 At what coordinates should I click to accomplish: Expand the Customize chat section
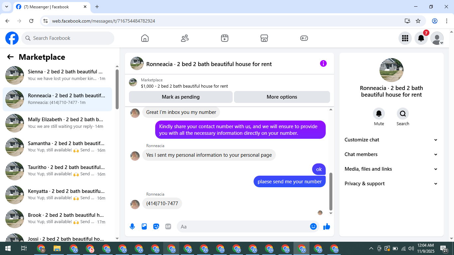pyautogui.click(x=391, y=140)
